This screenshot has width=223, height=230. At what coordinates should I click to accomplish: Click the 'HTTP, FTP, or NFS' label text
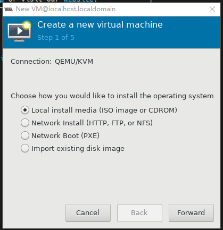(x=119, y=123)
